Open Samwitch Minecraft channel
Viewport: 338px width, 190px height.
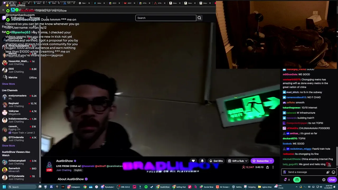[20, 170]
